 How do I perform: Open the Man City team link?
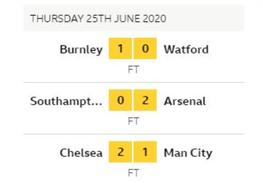[188, 153]
